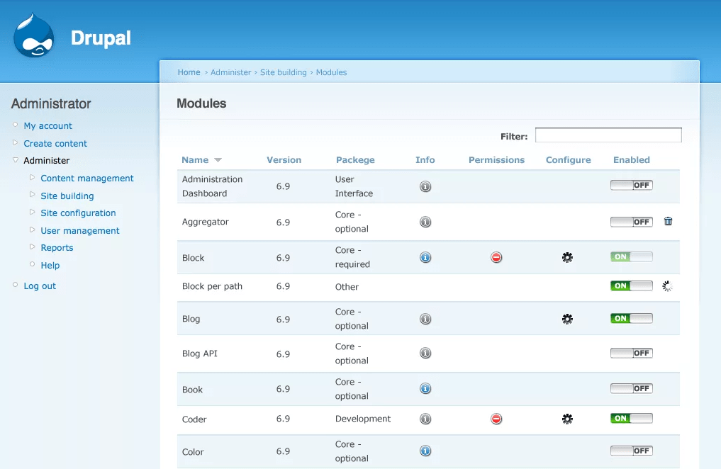Click the restricted Permissions icon for Block
The image size is (721, 469).
click(x=496, y=257)
